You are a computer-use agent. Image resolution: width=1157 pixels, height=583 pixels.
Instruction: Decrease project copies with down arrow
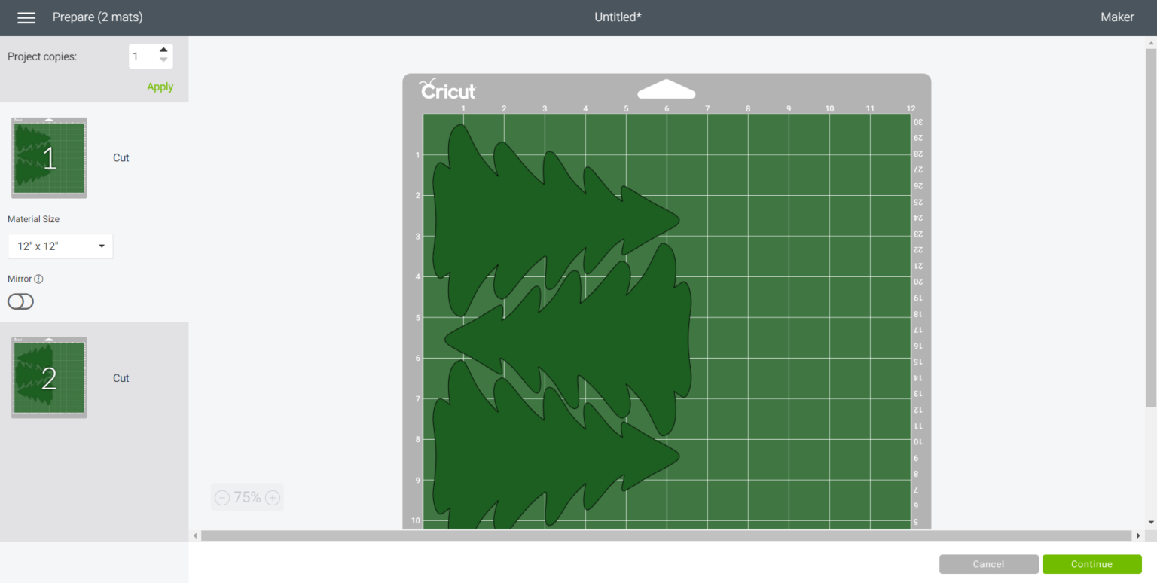pyautogui.click(x=163, y=61)
